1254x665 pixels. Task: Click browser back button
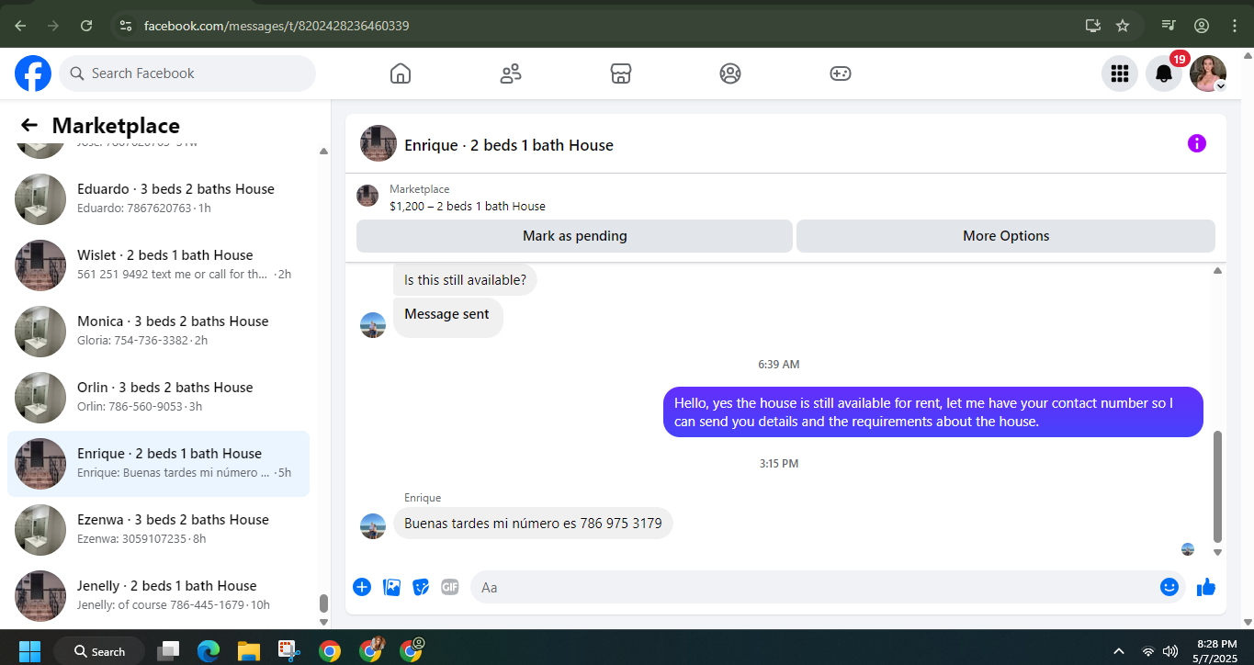point(20,26)
